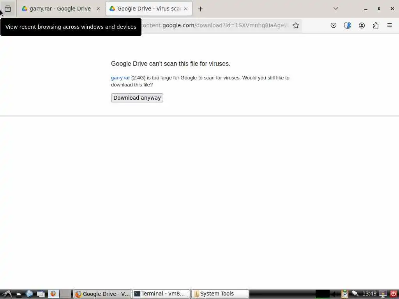
Task: Click the 13:48 clock in the panel
Action: (369, 294)
